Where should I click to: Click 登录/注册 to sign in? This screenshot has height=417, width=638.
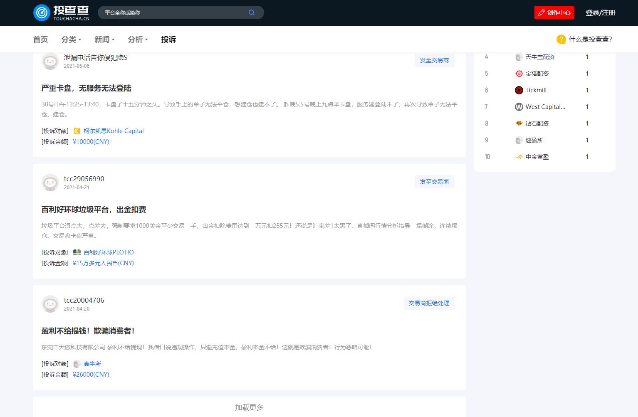click(x=600, y=12)
